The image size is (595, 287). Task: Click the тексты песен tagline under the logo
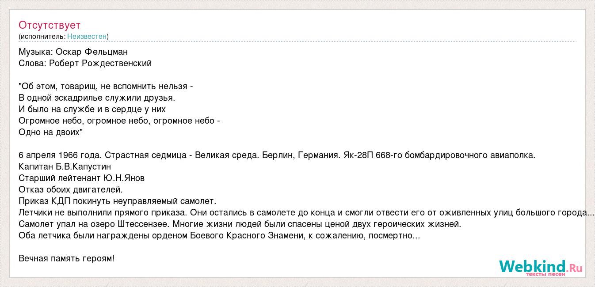pyautogui.click(x=545, y=274)
